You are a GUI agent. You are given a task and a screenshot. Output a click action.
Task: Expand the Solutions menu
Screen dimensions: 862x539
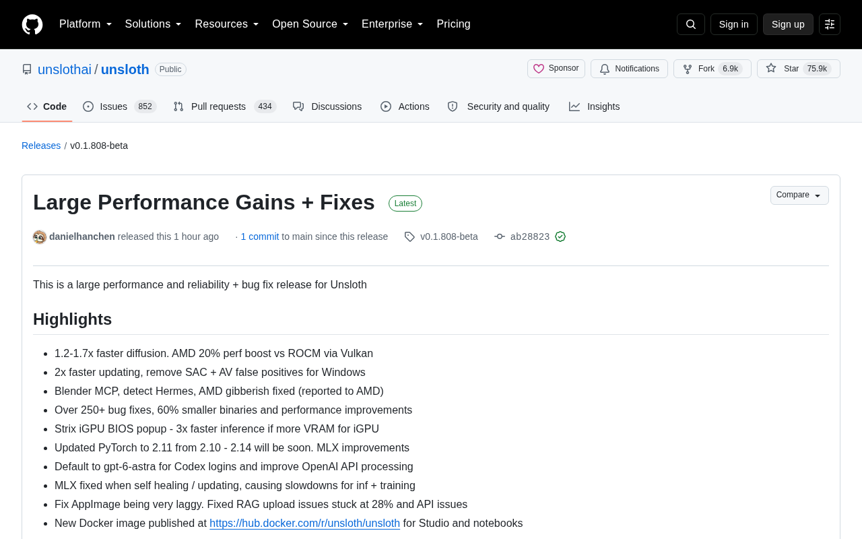(154, 24)
